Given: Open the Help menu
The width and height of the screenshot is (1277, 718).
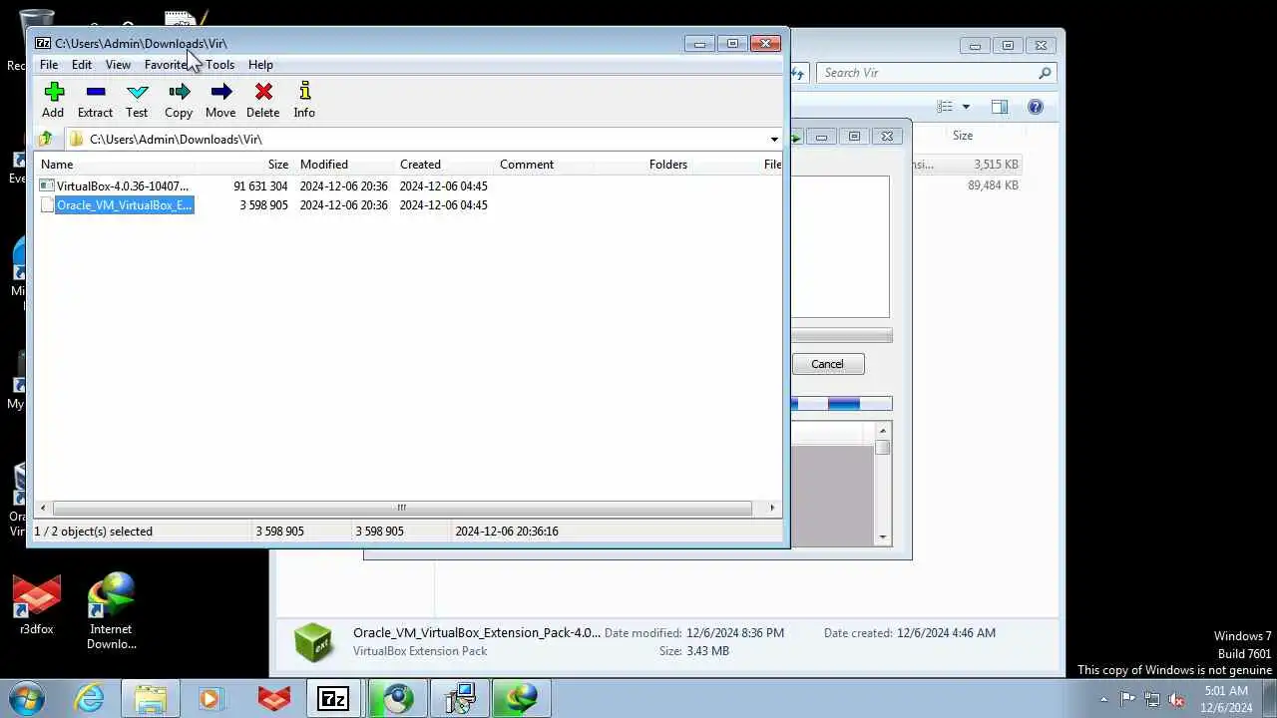Looking at the screenshot, I should click(260, 65).
